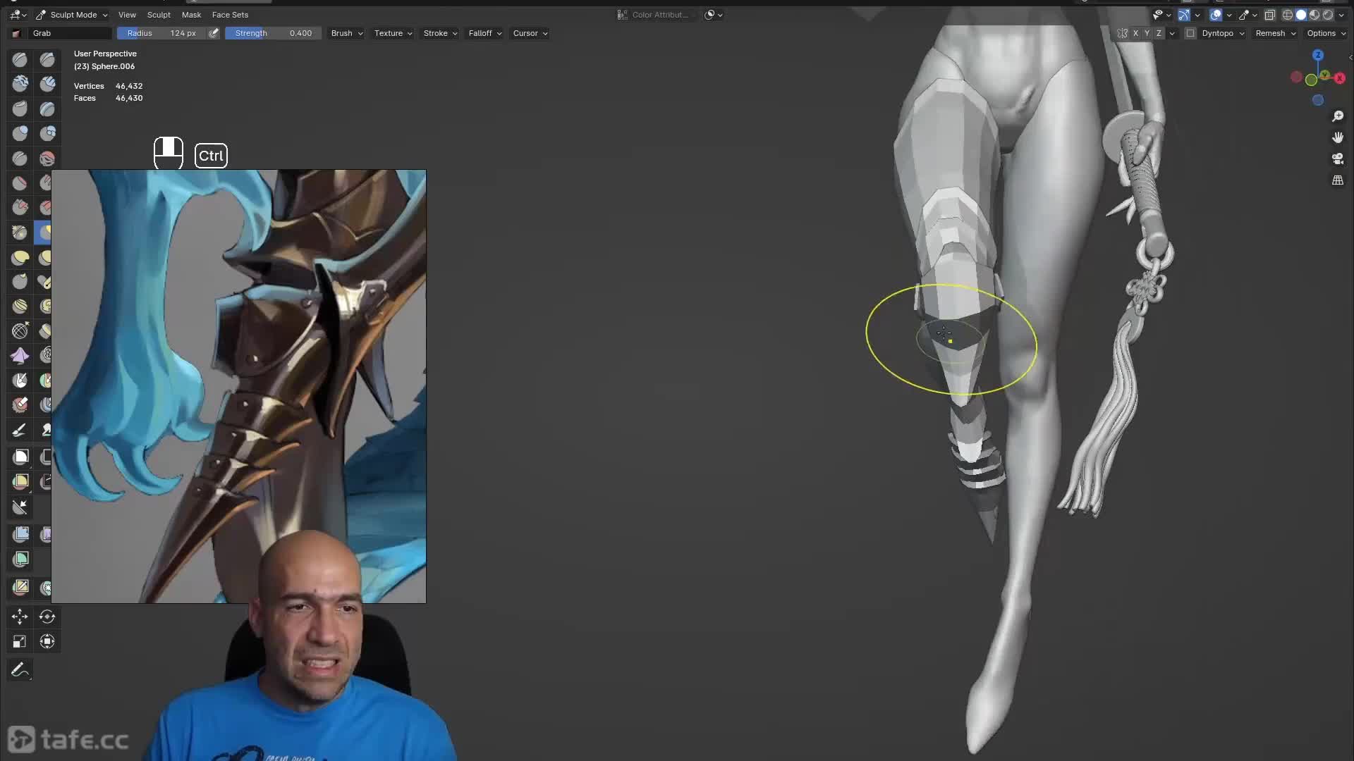Switch to solid shading
The height and width of the screenshot is (761, 1354).
(1301, 15)
